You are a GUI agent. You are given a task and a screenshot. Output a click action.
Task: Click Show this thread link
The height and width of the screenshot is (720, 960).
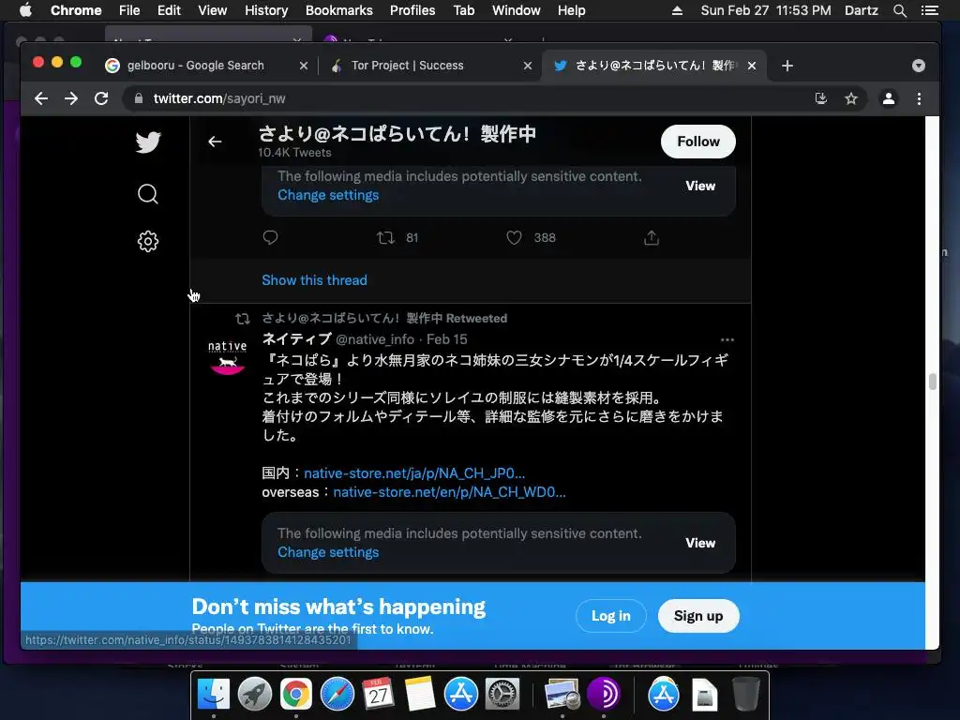314,280
